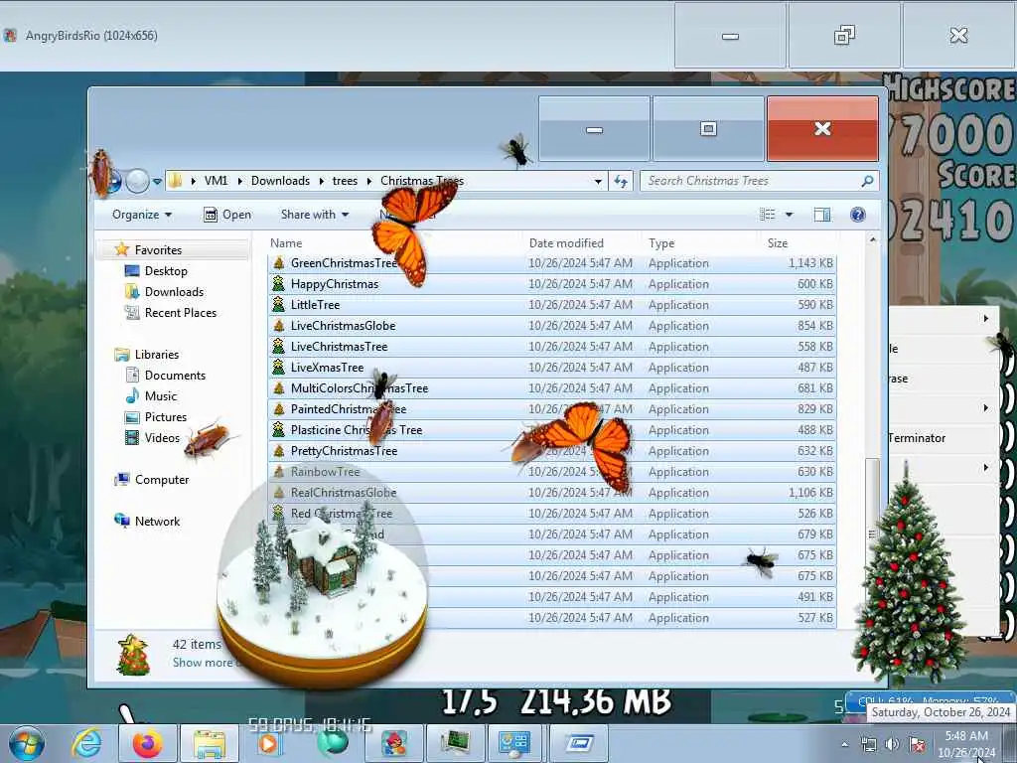
Task: Expand the arrow after VM1 breadcrumb
Action: coord(239,182)
